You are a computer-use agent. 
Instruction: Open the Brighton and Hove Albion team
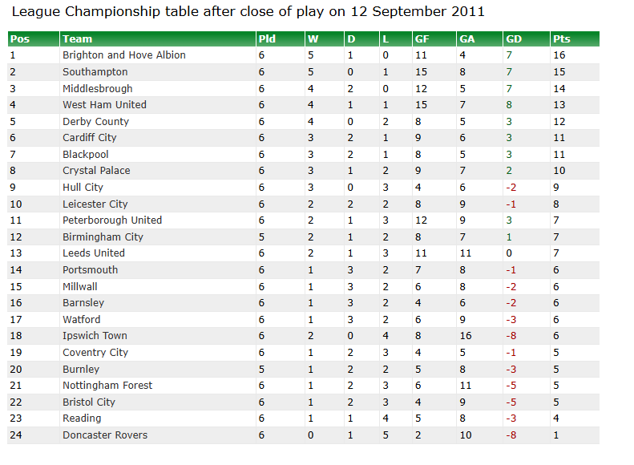pos(124,55)
